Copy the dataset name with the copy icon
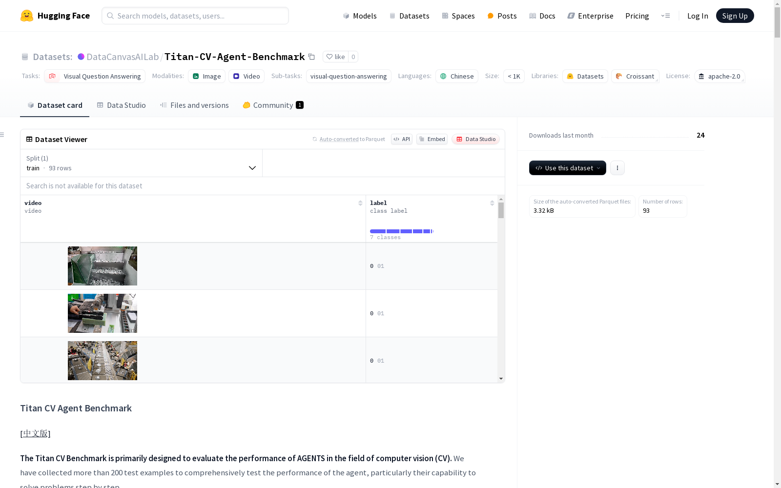781x488 pixels. point(311,57)
